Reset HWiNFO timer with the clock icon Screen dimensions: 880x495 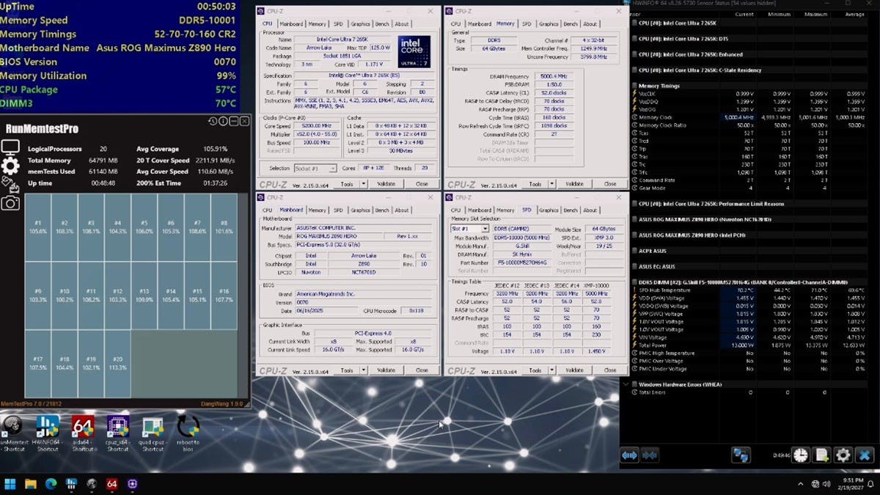point(800,455)
